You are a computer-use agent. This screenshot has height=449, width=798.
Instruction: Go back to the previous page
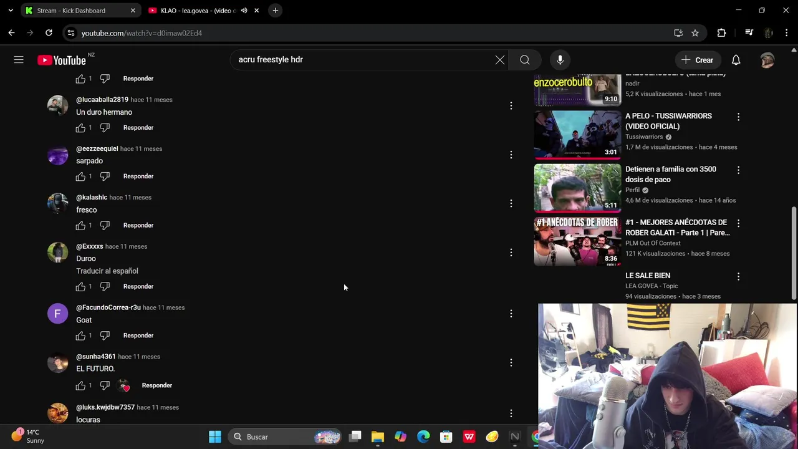(x=11, y=33)
